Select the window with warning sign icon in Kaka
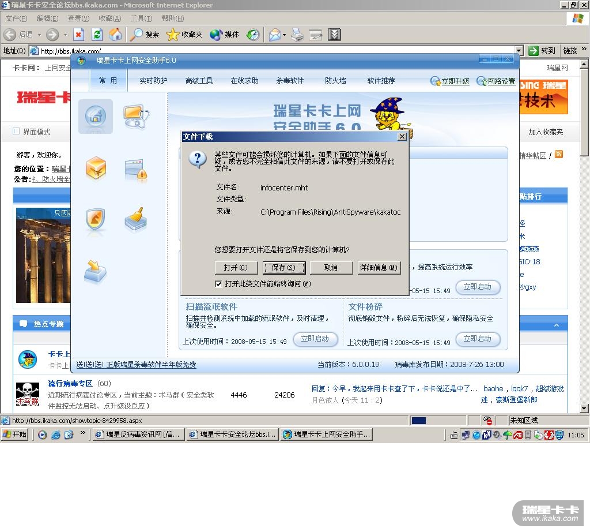 [x=136, y=170]
